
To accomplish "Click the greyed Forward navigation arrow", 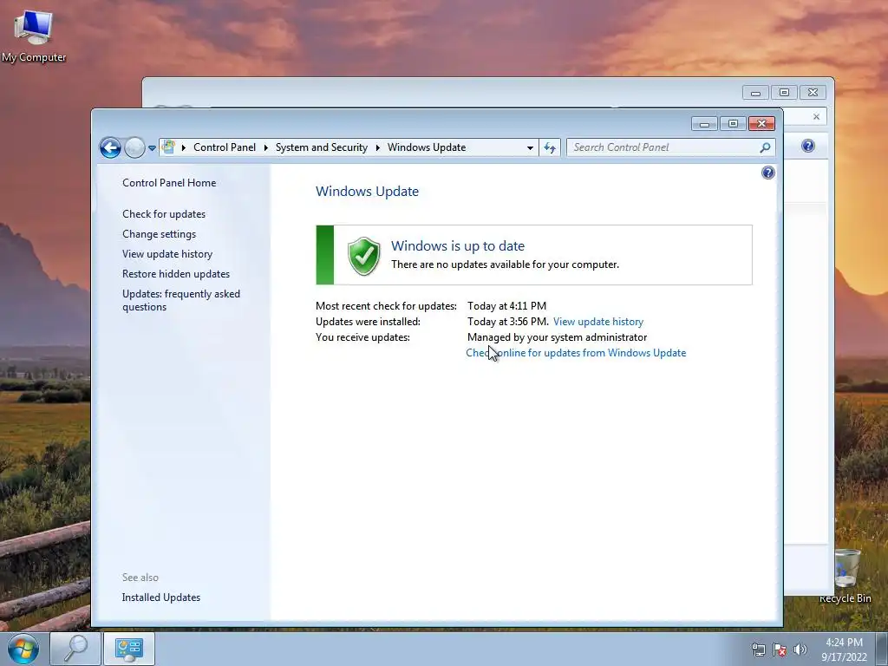I will [134, 147].
